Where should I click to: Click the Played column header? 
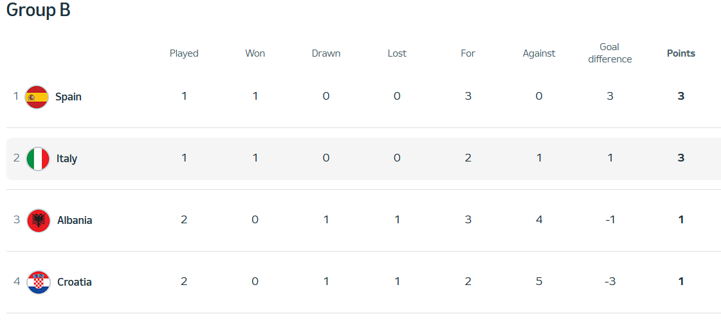click(184, 53)
